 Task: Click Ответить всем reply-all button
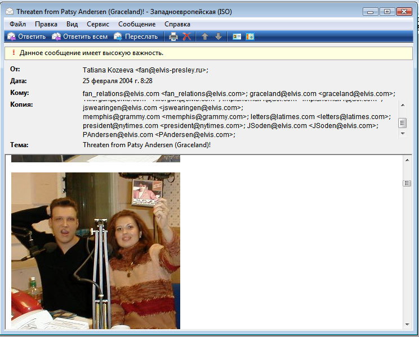79,37
